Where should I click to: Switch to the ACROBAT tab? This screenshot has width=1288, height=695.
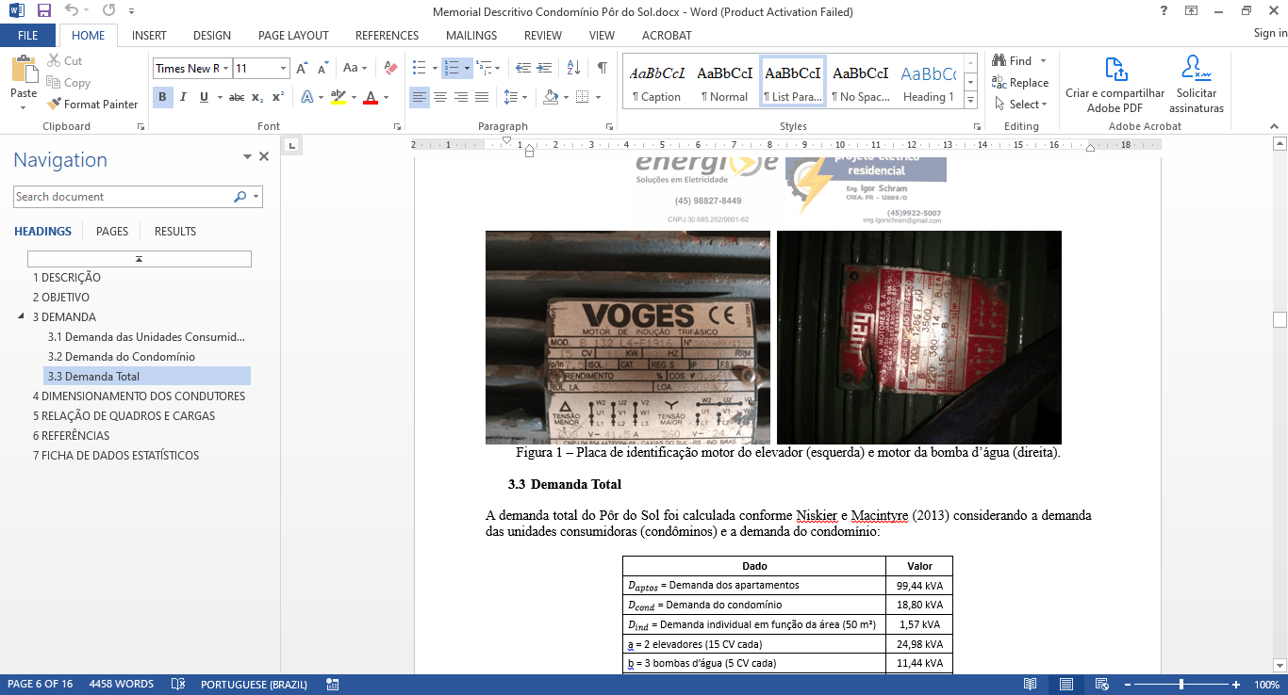tap(667, 36)
